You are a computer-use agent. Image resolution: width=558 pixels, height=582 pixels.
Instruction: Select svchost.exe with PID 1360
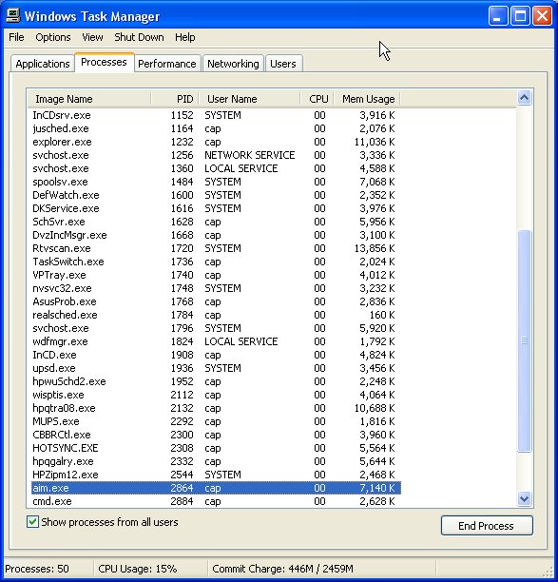(216, 168)
